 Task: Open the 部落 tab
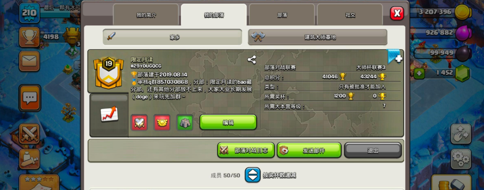pos(282,15)
